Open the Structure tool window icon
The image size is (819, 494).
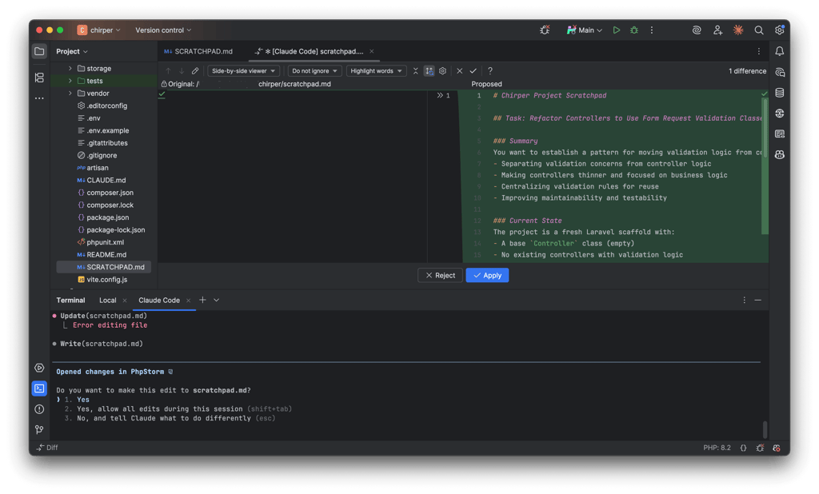point(39,78)
